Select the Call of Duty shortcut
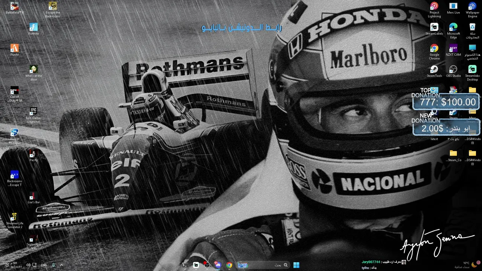The image size is (482, 271). tap(14, 94)
